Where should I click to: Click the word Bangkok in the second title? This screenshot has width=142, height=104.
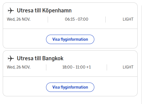[x=53, y=58]
